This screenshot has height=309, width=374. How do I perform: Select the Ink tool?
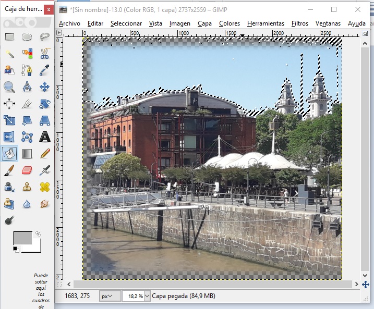coord(9,187)
